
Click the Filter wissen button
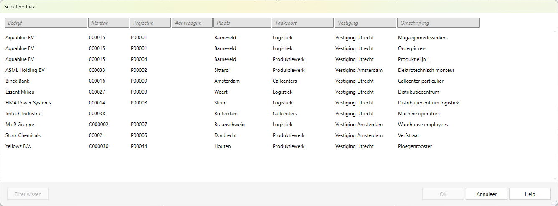click(x=28, y=194)
